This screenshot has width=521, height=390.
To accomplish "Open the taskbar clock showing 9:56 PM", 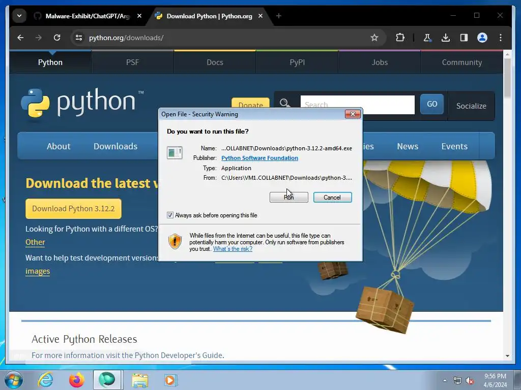I will 495,380.
